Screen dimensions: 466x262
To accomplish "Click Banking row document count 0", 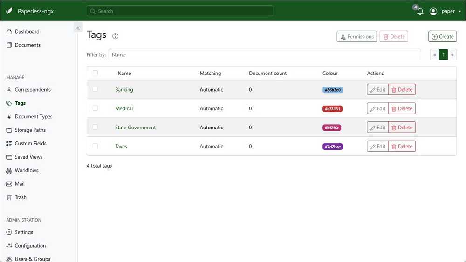I will click(250, 90).
